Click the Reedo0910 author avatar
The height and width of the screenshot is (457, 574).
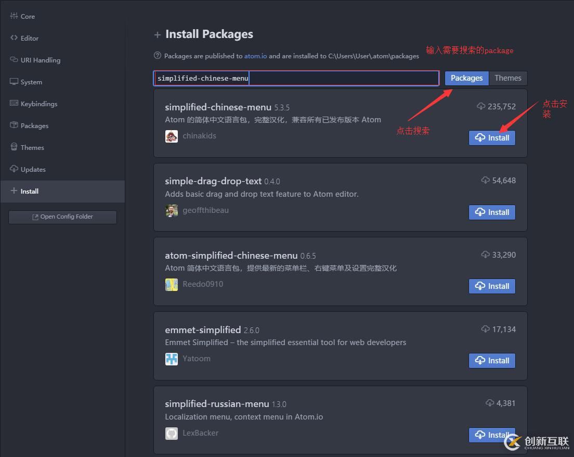[171, 285]
